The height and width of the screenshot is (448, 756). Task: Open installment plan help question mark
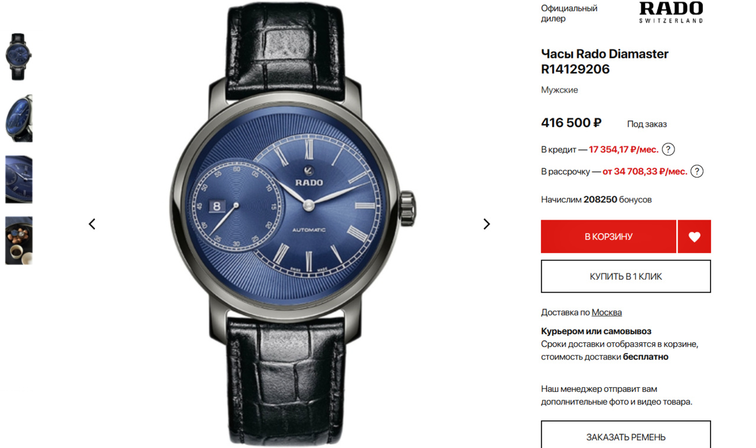pyautogui.click(x=697, y=172)
